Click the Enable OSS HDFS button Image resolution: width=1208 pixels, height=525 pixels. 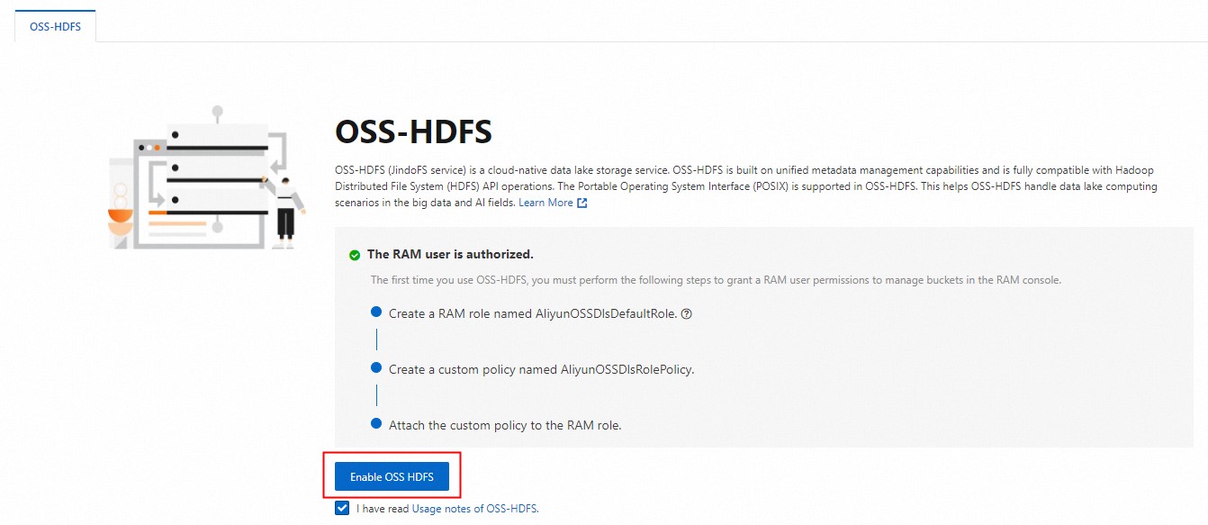pos(392,476)
